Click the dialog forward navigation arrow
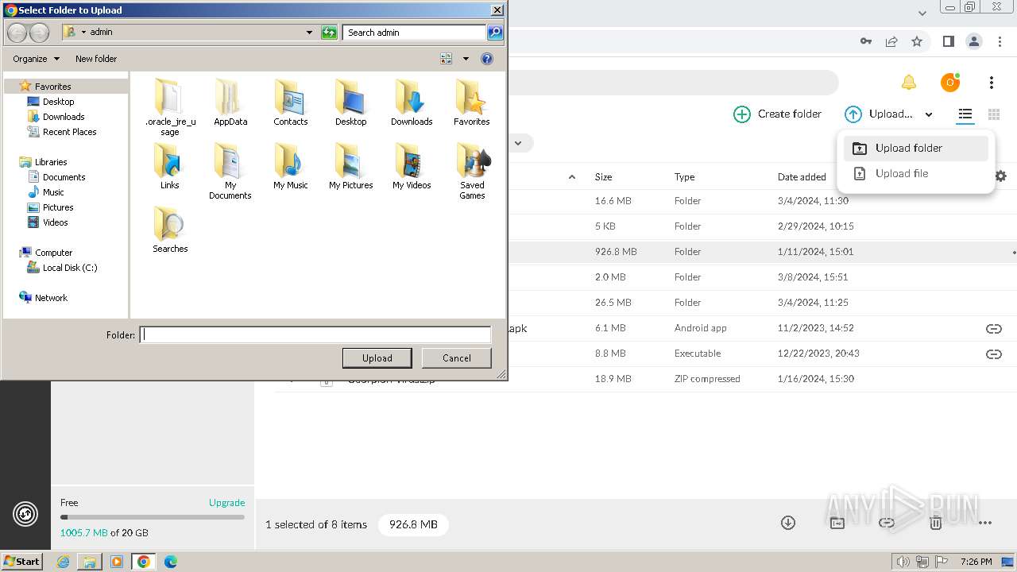This screenshot has height=572, width=1017. pyautogui.click(x=39, y=33)
